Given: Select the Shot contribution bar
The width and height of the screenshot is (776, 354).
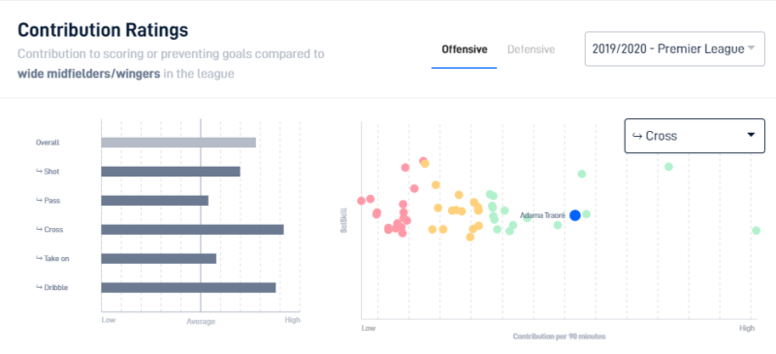Looking at the screenshot, I should (171, 172).
